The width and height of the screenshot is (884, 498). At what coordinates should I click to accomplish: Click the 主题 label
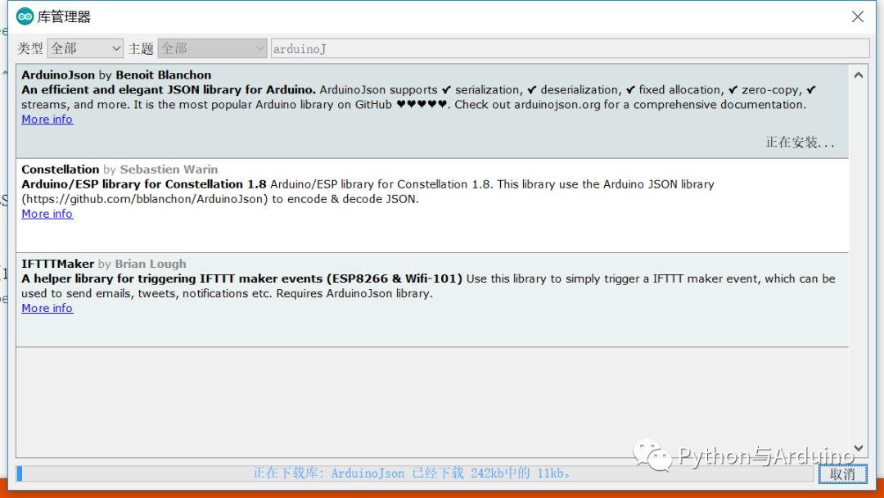141,48
